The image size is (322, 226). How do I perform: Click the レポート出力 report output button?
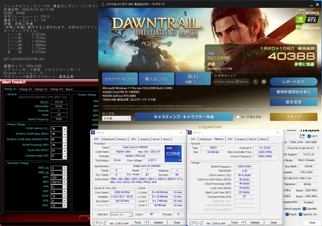(293, 82)
